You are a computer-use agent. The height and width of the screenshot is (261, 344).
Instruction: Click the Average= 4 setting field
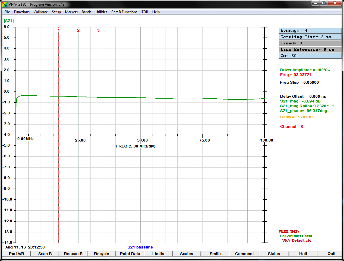click(310, 31)
